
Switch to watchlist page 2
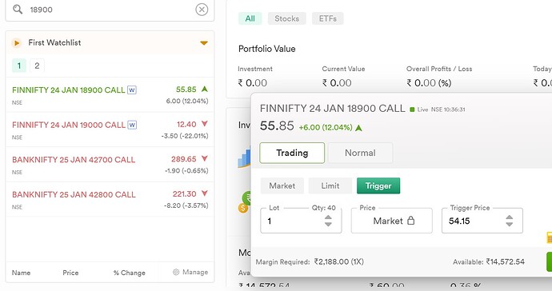37,66
